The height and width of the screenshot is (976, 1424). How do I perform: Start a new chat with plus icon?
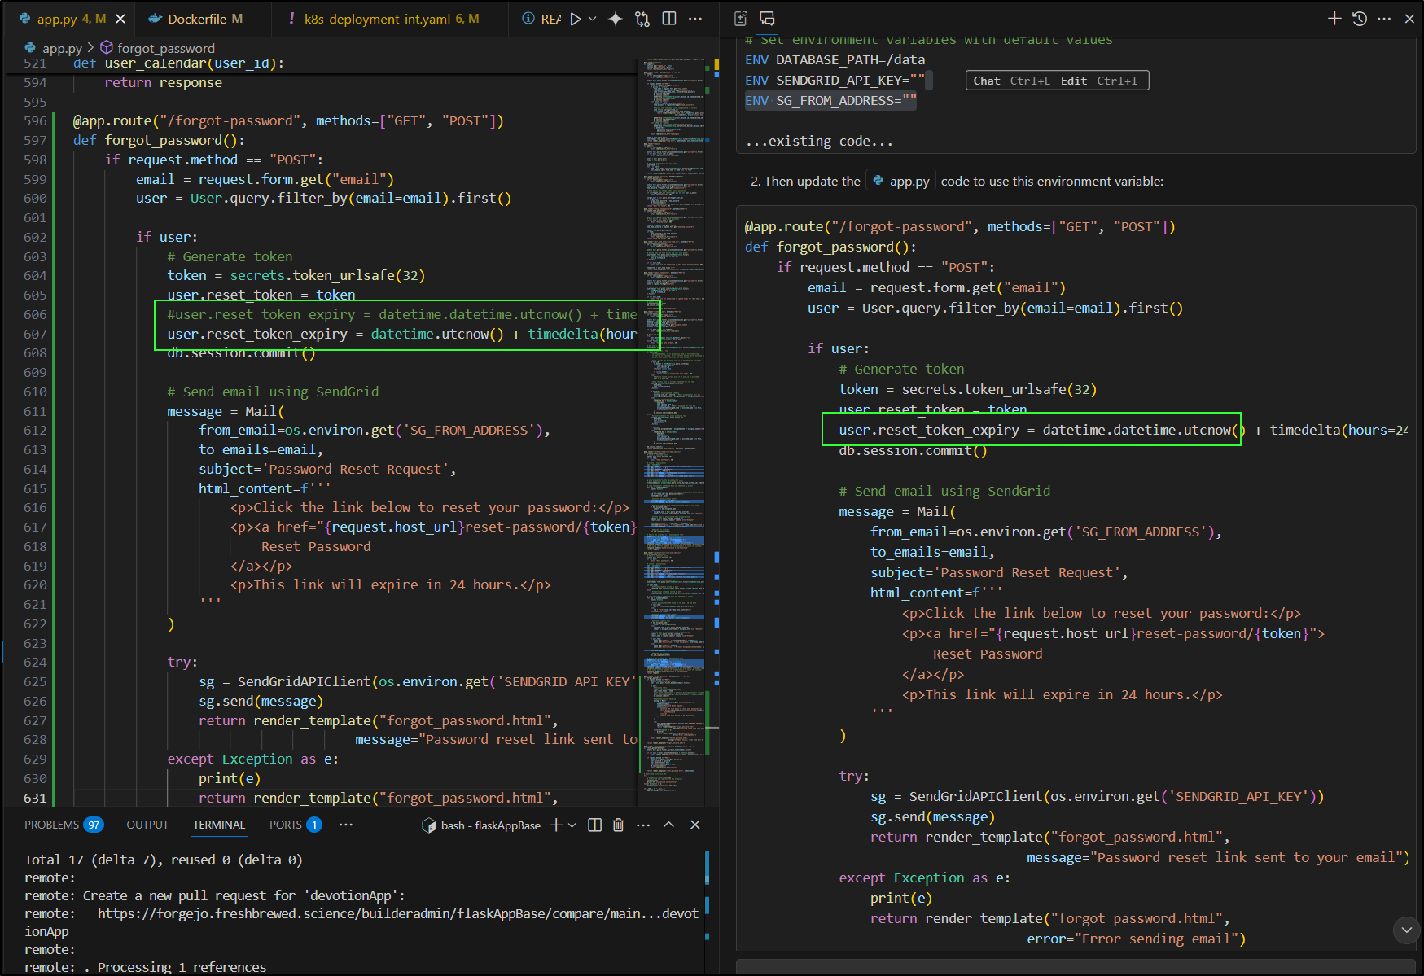[1334, 19]
